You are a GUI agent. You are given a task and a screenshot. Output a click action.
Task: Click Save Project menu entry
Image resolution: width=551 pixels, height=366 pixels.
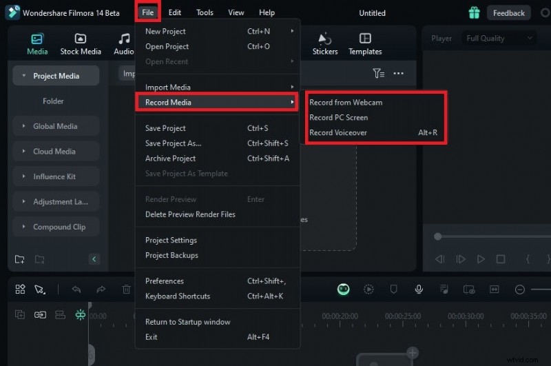217,128
